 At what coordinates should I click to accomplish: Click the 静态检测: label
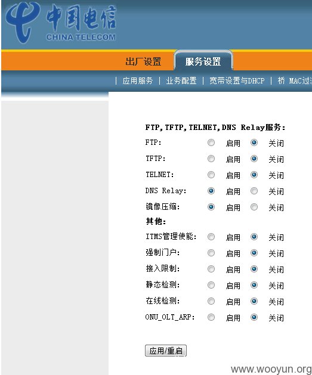(163, 285)
